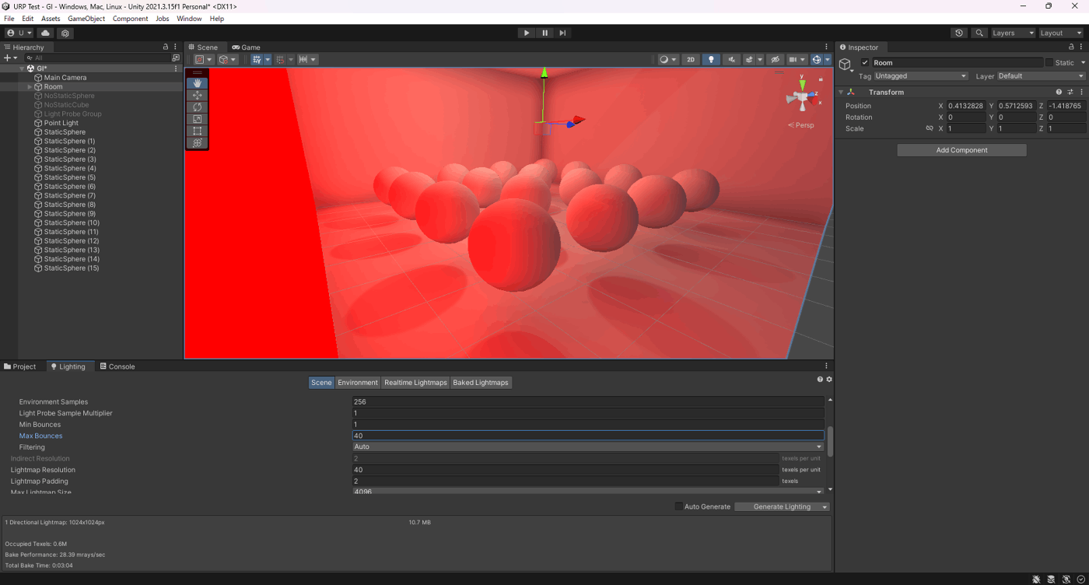Switch to the Console tab
Screen dimensions: 1089x585
coord(117,366)
